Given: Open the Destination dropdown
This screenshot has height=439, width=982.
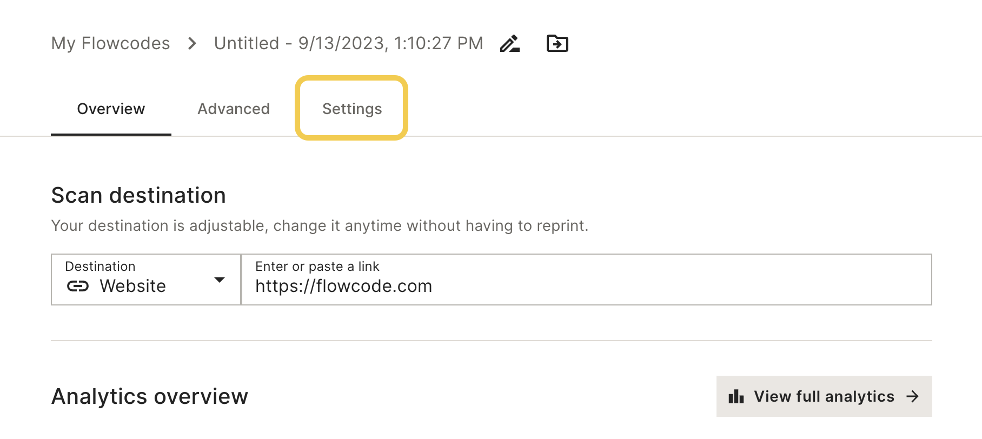Looking at the screenshot, I should [x=146, y=280].
